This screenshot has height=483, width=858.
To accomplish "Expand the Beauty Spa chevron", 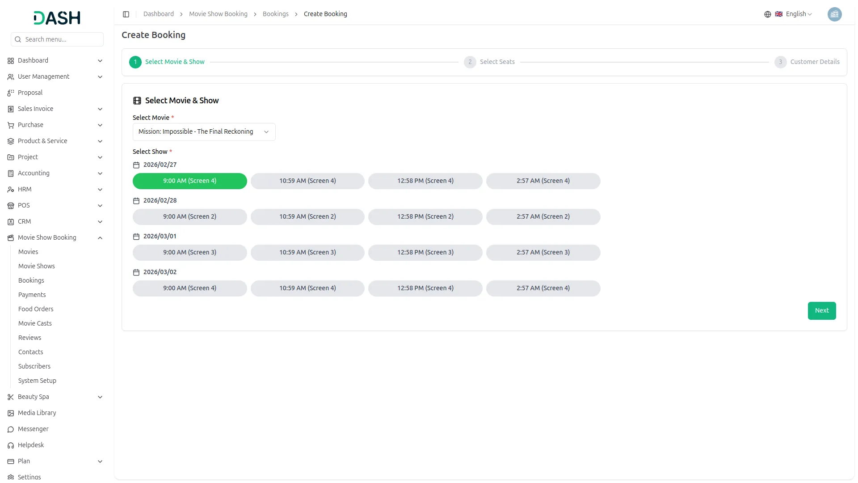I will tap(100, 397).
